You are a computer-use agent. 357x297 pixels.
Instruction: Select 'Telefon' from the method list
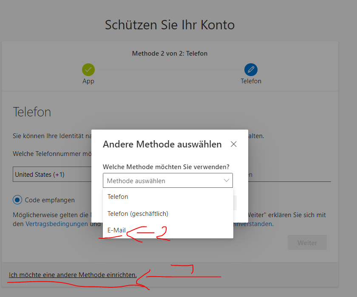(118, 197)
